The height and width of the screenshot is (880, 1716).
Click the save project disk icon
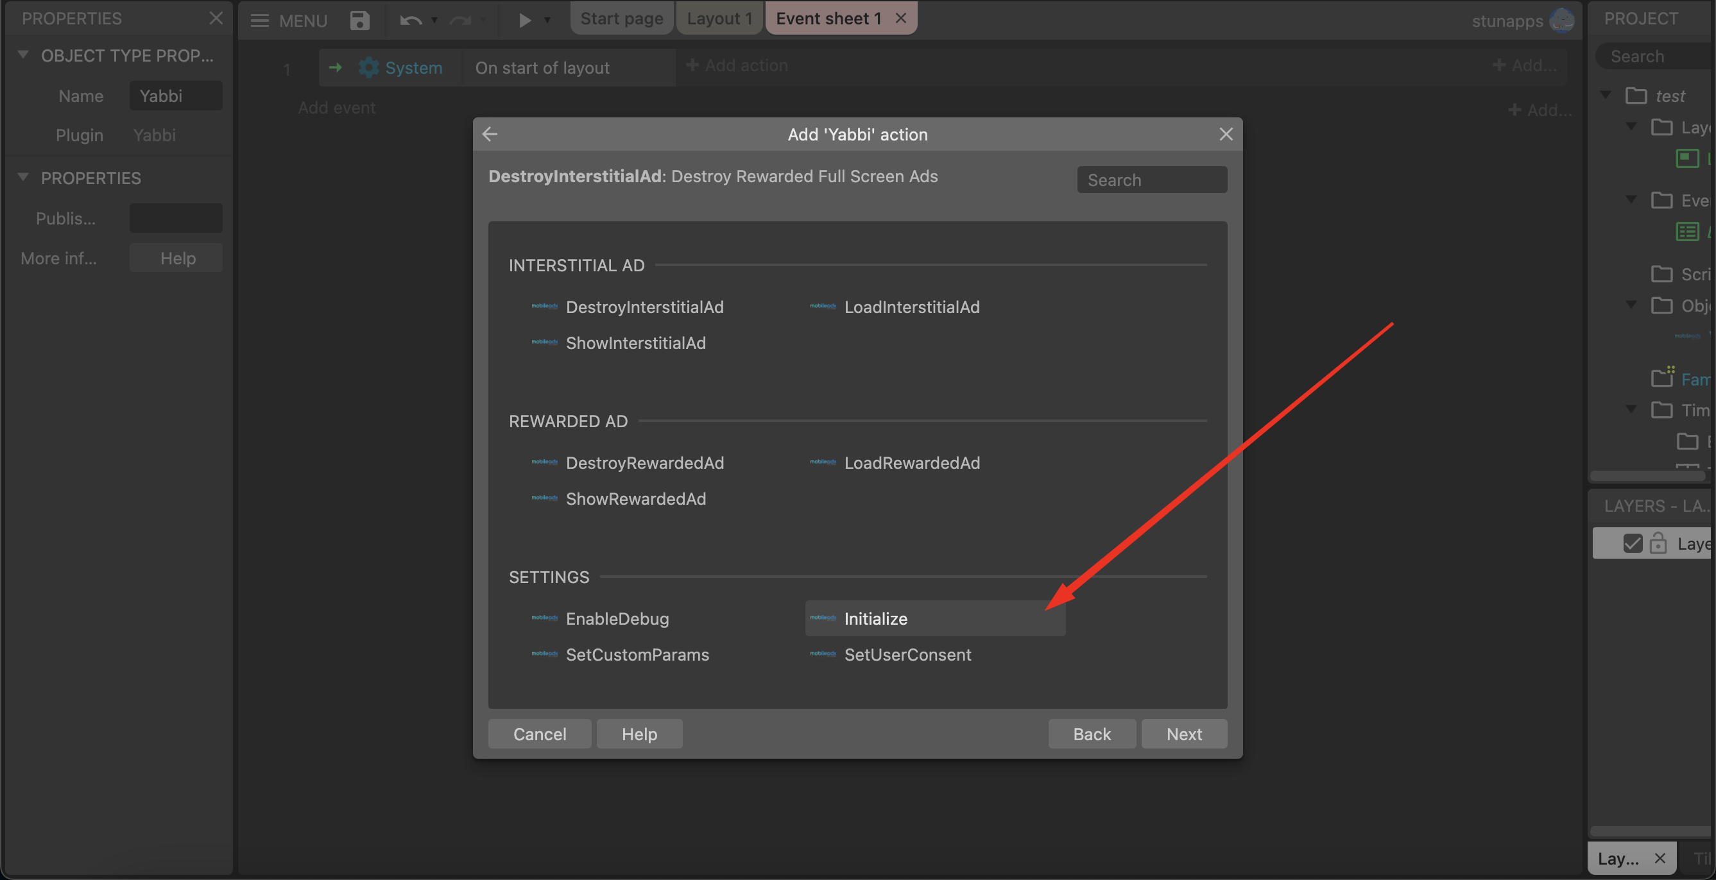(x=359, y=20)
